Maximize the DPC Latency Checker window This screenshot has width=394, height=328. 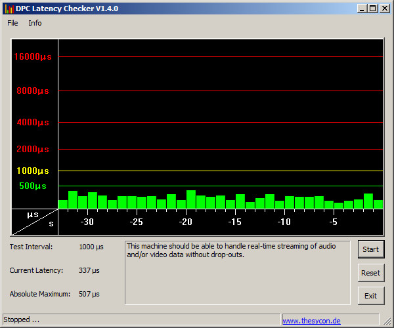click(x=373, y=9)
